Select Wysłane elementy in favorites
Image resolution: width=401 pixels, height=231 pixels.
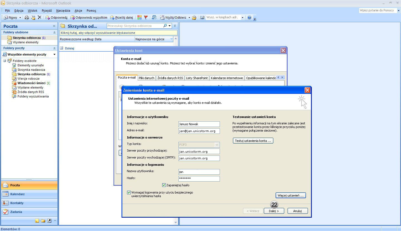[26, 42]
